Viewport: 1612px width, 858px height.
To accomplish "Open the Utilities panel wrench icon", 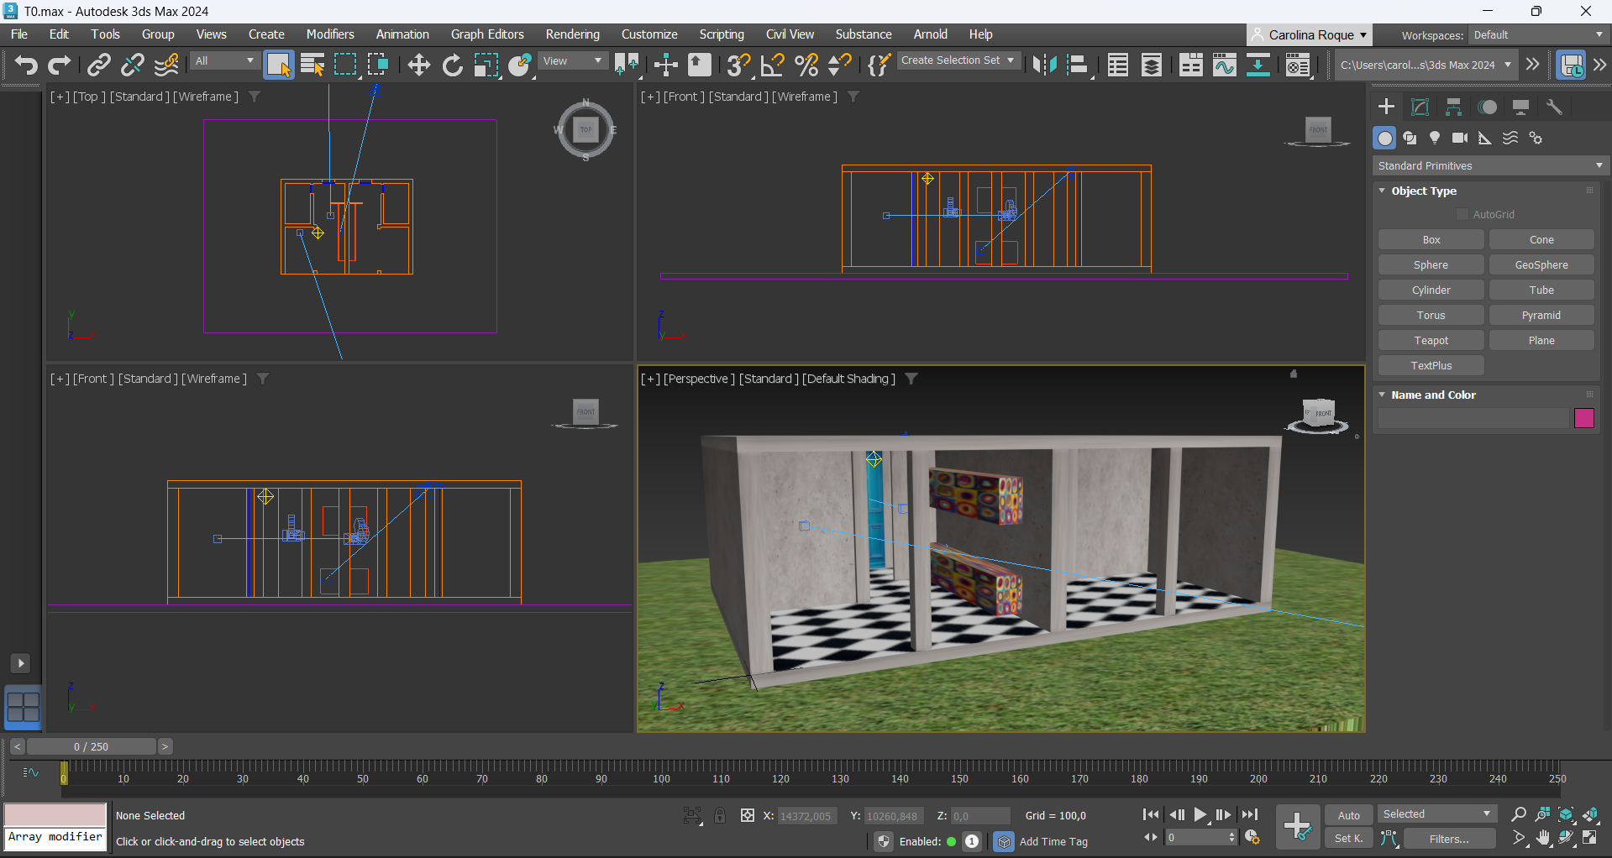I will [1554, 107].
